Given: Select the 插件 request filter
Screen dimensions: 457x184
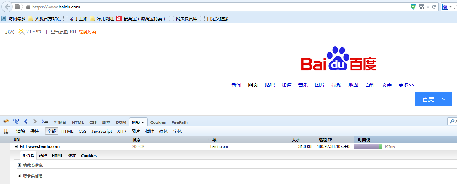Looking at the screenshot, I should (x=150, y=131).
